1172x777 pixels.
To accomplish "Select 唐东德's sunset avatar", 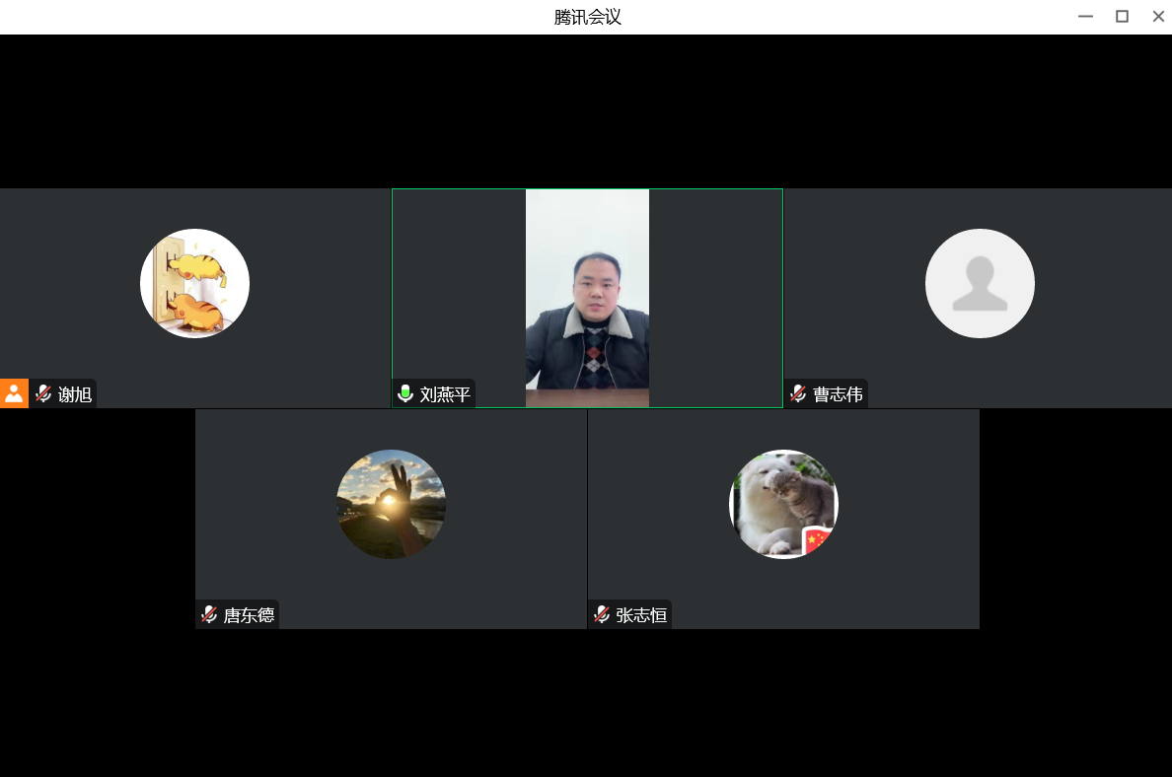I will point(392,504).
